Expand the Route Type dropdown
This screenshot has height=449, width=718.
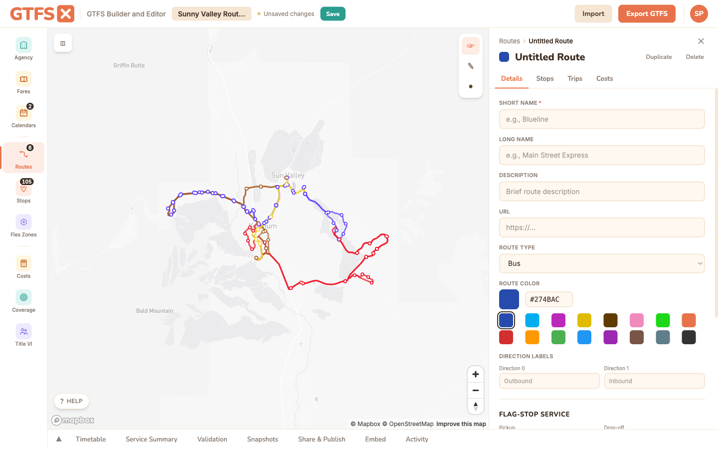coord(602,263)
